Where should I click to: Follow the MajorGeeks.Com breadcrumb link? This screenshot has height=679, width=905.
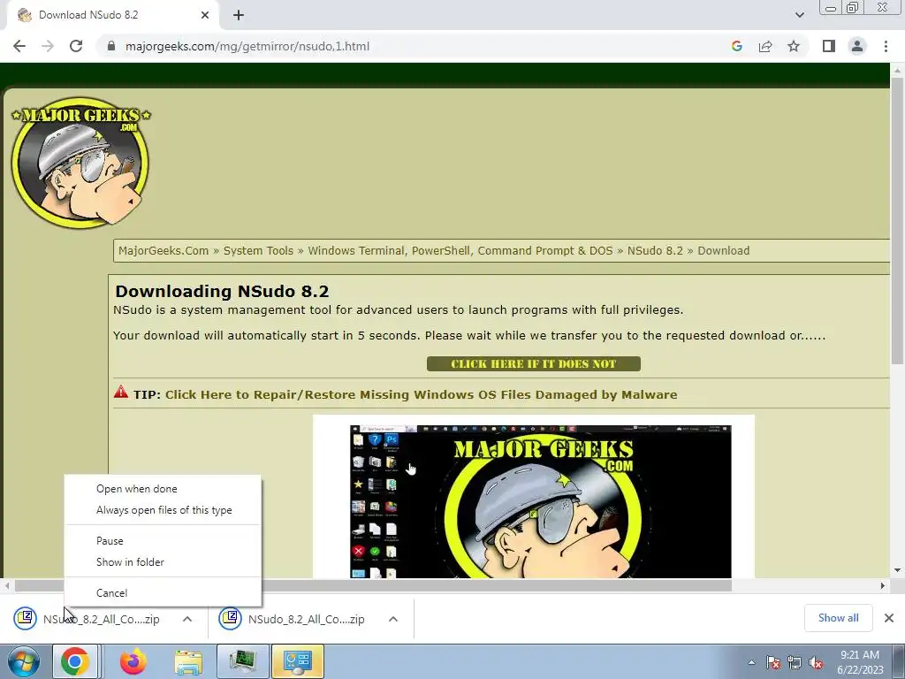tap(164, 250)
